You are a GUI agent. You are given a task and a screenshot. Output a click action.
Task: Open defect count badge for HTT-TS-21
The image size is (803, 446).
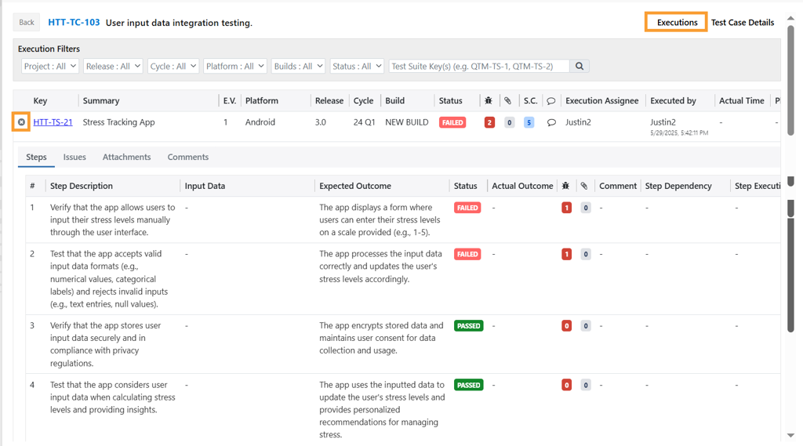pyautogui.click(x=489, y=122)
